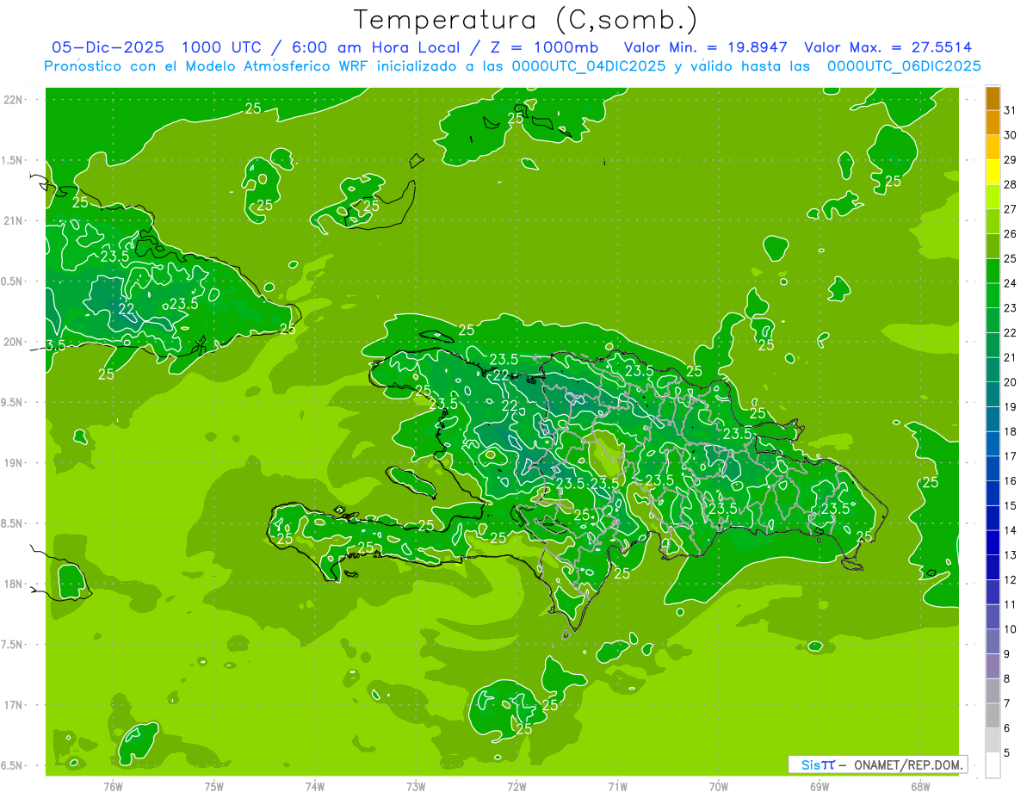Click the '20N' latitude axis label
The height and width of the screenshot is (798, 1033).
coord(13,342)
